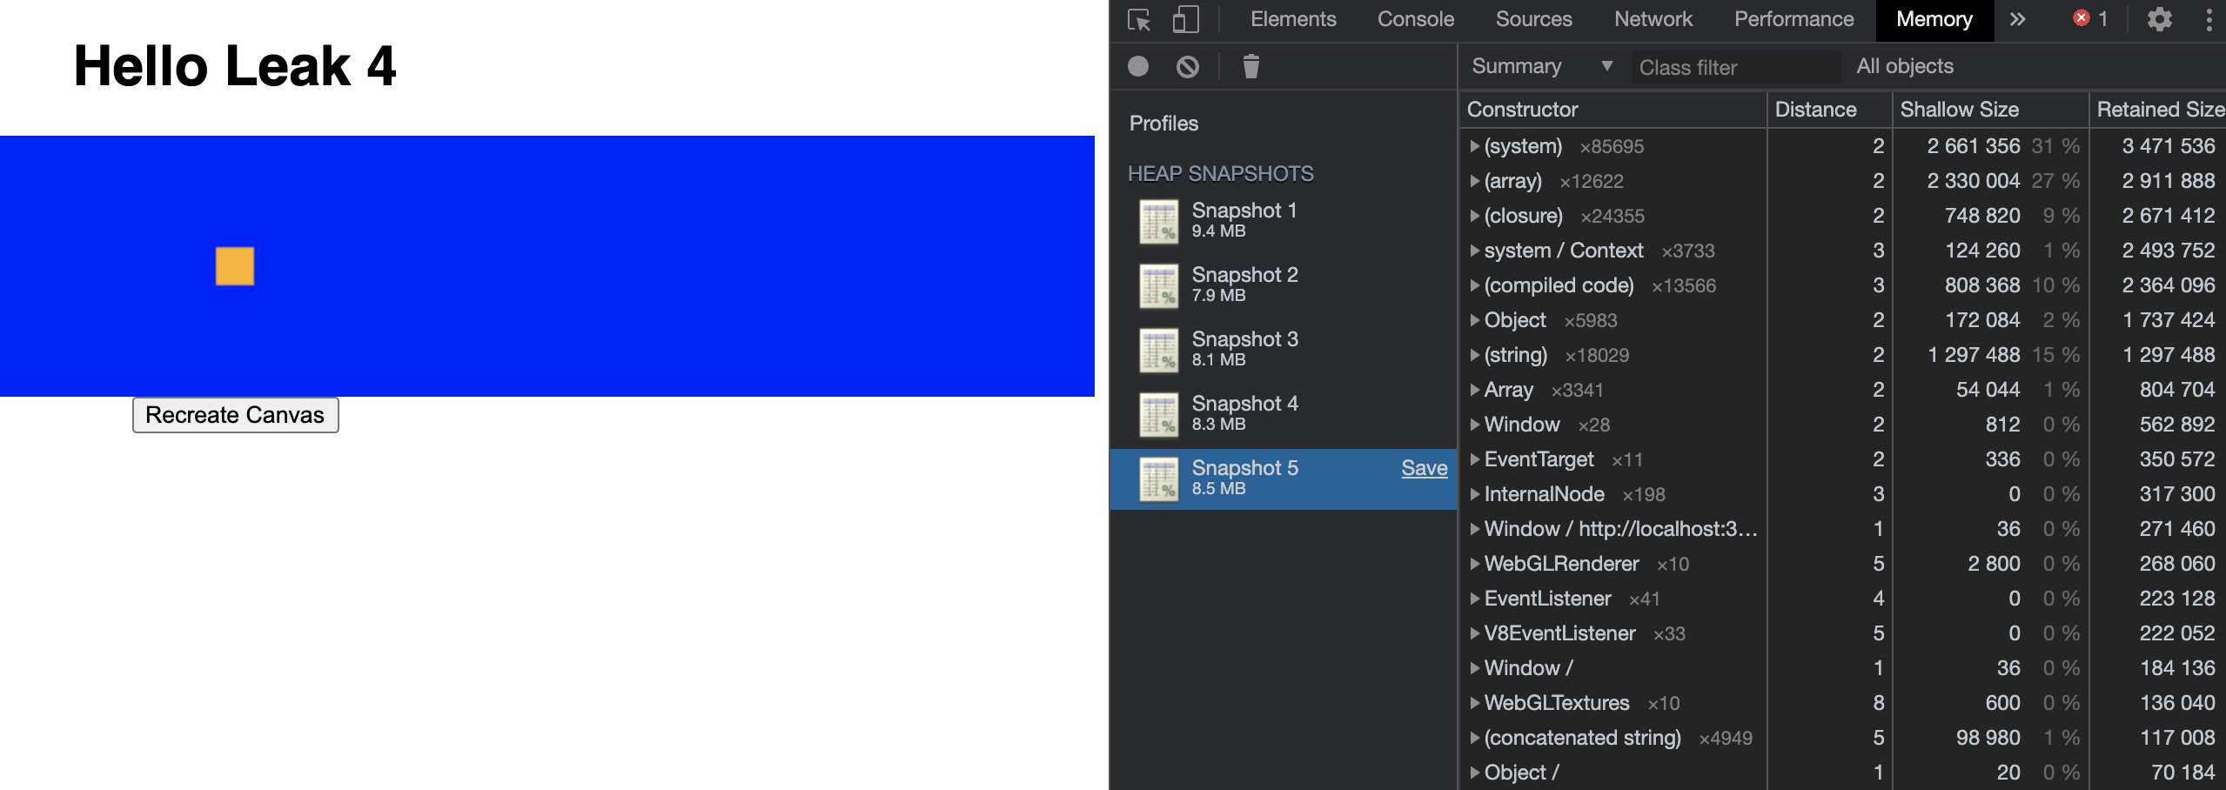
Task: Activate the inspect element cursor tool
Action: pyautogui.click(x=1140, y=19)
